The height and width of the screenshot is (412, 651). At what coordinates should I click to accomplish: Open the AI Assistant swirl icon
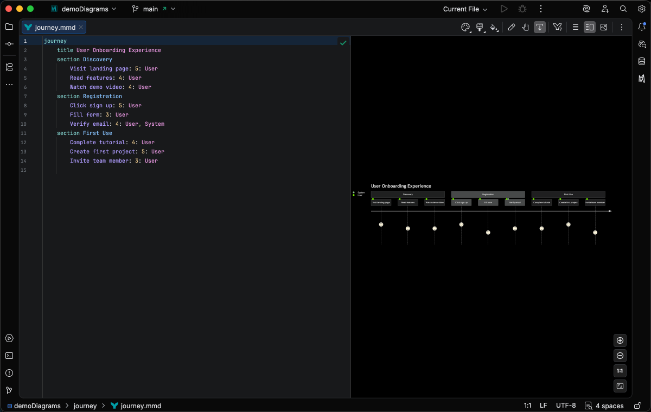(x=586, y=9)
